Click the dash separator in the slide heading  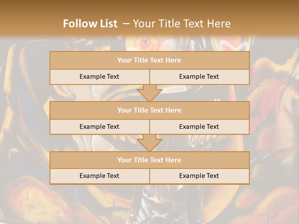tap(126, 24)
